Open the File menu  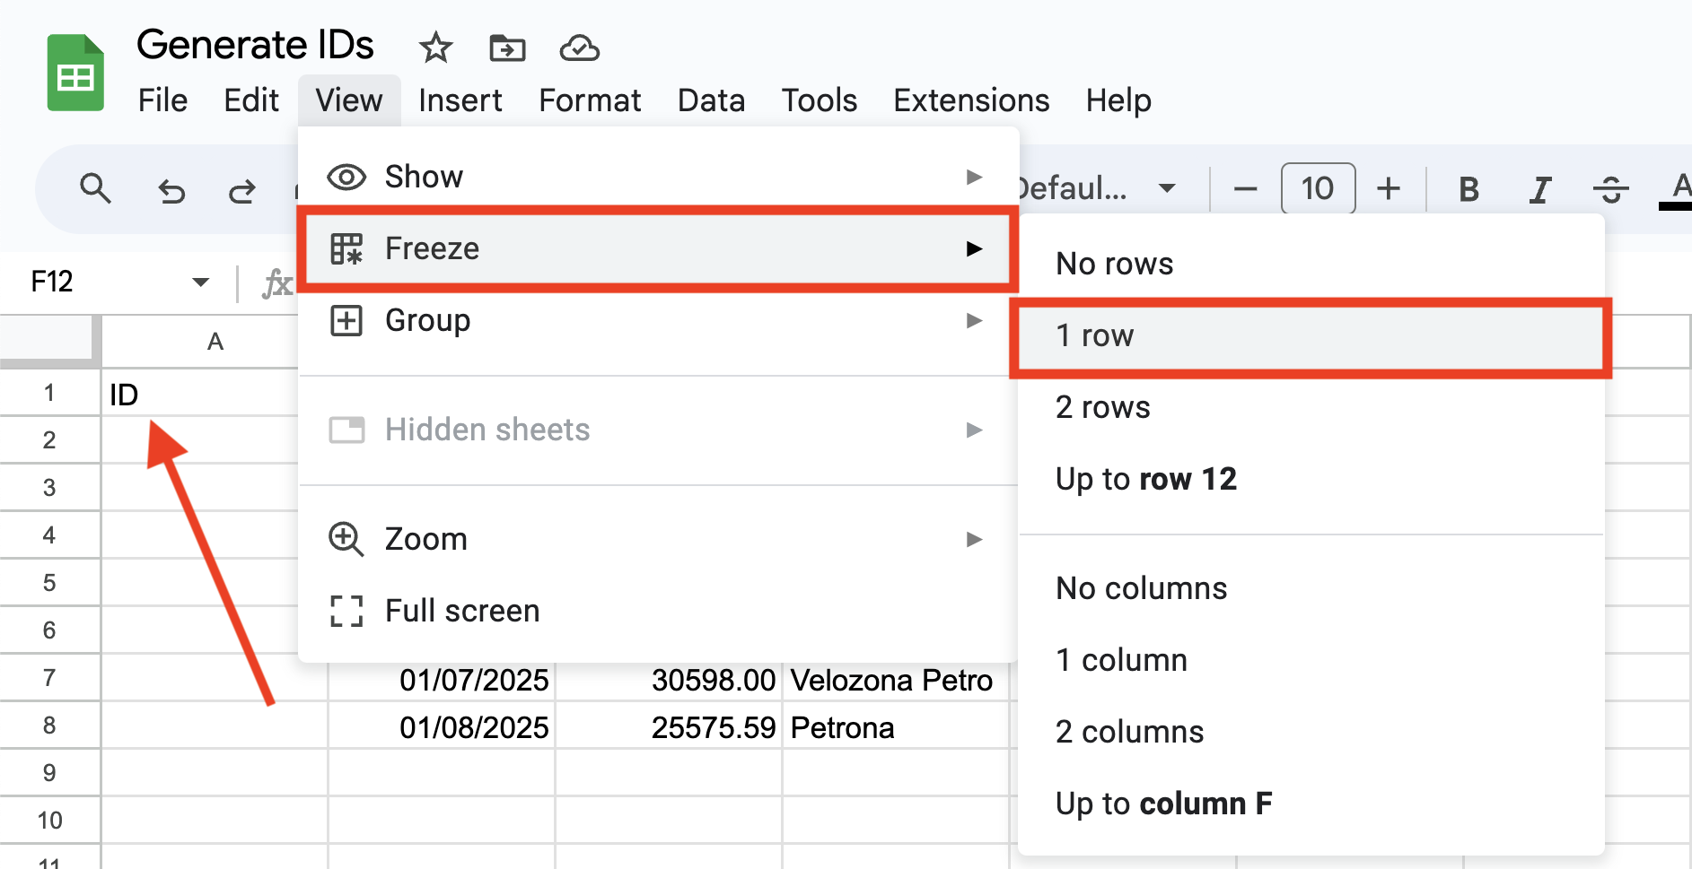click(x=162, y=100)
